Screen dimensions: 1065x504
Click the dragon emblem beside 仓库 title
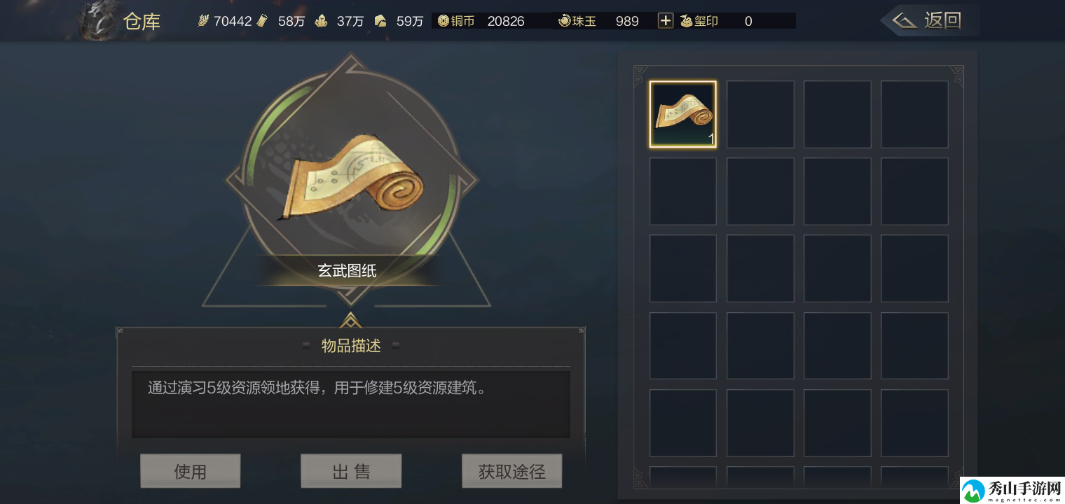(98, 20)
